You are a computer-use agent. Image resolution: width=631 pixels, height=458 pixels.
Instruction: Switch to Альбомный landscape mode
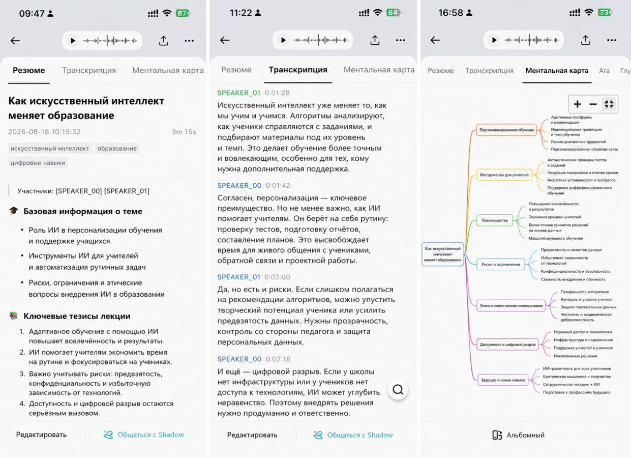tap(519, 435)
